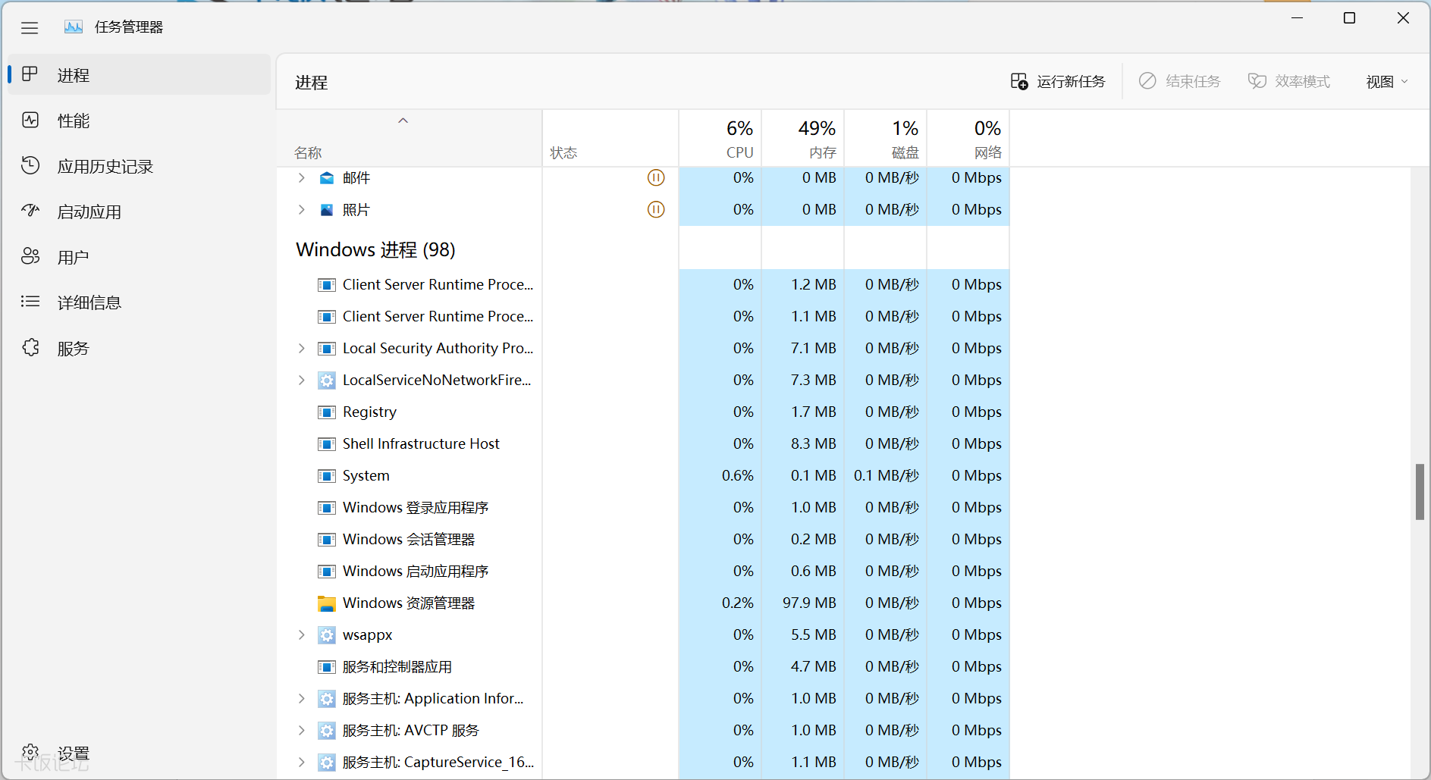The image size is (1431, 780).
Task: Click suspended status icon for 邮件
Action: point(656,177)
